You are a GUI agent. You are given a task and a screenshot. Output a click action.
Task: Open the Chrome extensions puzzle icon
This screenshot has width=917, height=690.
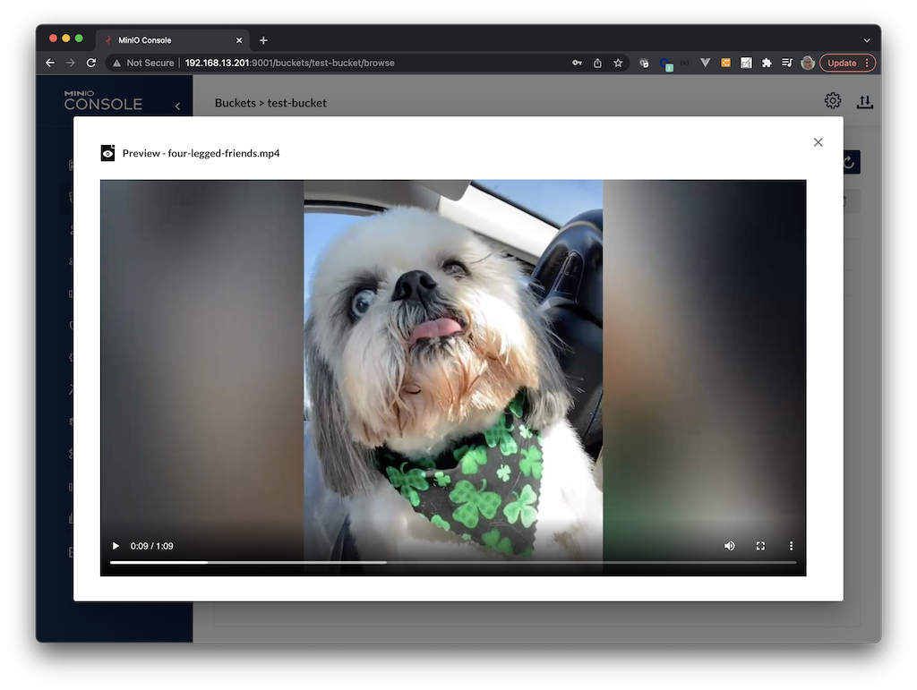click(767, 64)
